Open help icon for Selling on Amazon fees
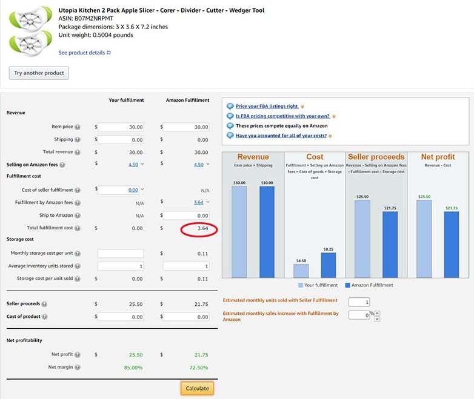 coord(62,165)
